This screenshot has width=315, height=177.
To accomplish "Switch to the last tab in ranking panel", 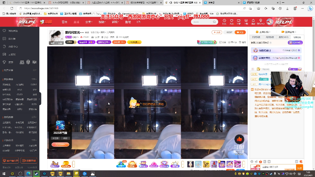I will 297,37.
